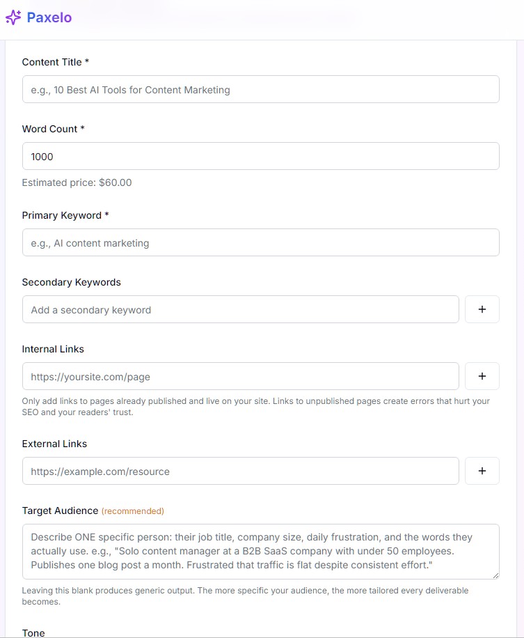524x638 pixels.
Task: Click the plus icon to add an external link
Action: tap(482, 470)
